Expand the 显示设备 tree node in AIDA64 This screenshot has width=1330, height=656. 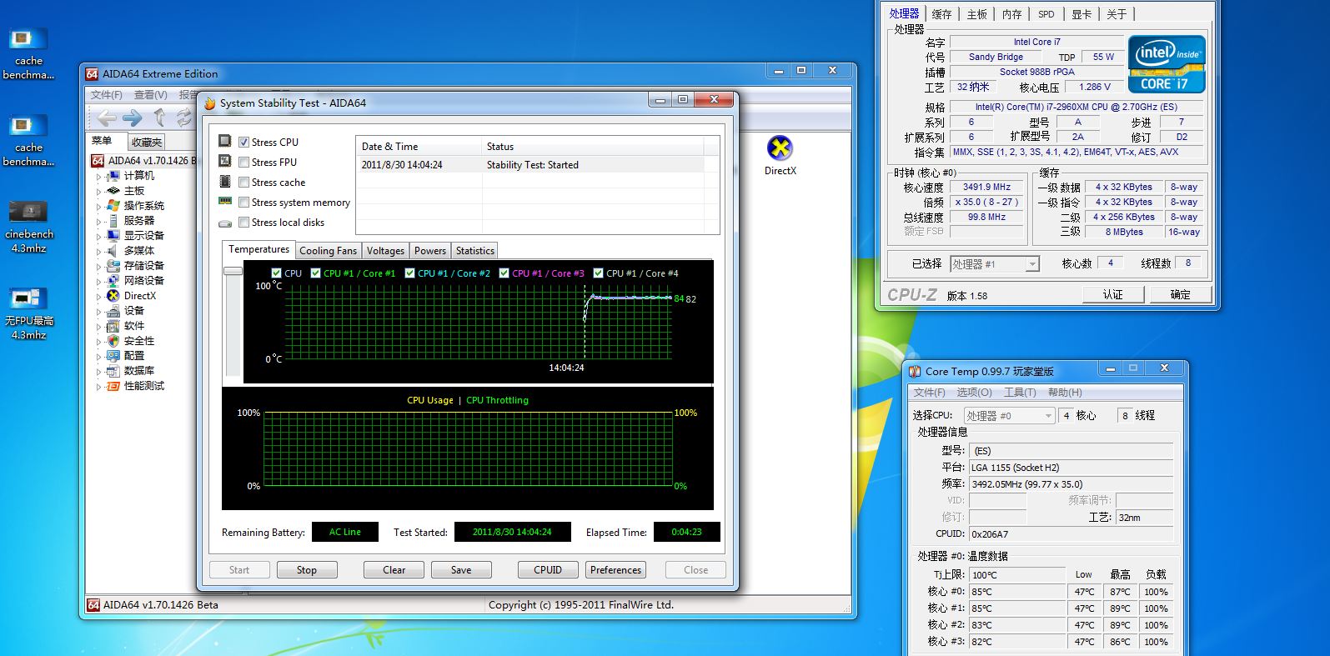(98, 237)
